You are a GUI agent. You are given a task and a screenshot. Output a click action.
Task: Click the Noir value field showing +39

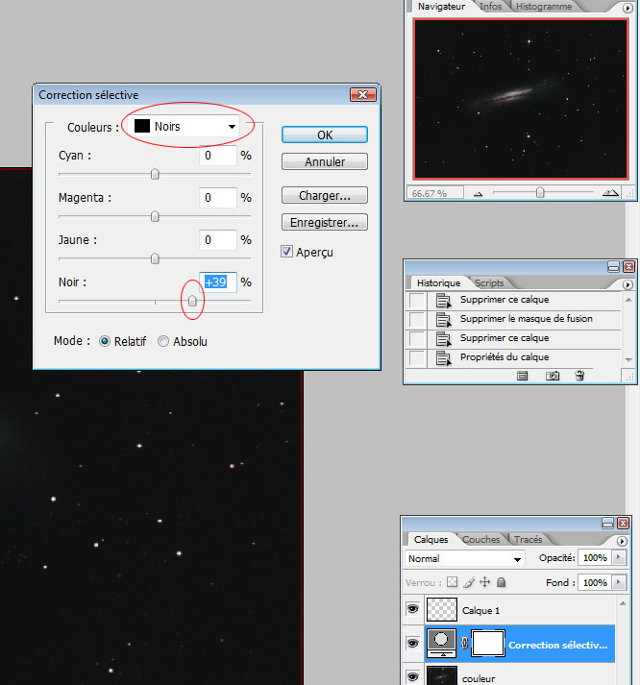(218, 282)
